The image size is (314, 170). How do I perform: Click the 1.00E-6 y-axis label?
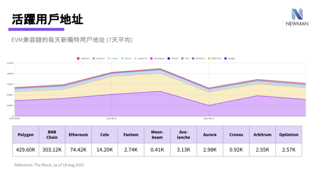coord(10,74)
